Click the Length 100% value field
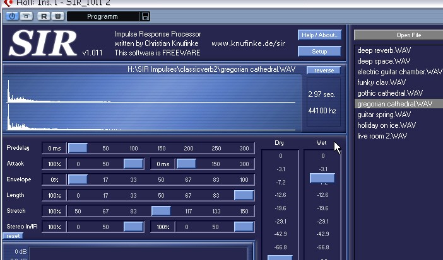Viewport: 443px width, 260px height. (x=54, y=195)
